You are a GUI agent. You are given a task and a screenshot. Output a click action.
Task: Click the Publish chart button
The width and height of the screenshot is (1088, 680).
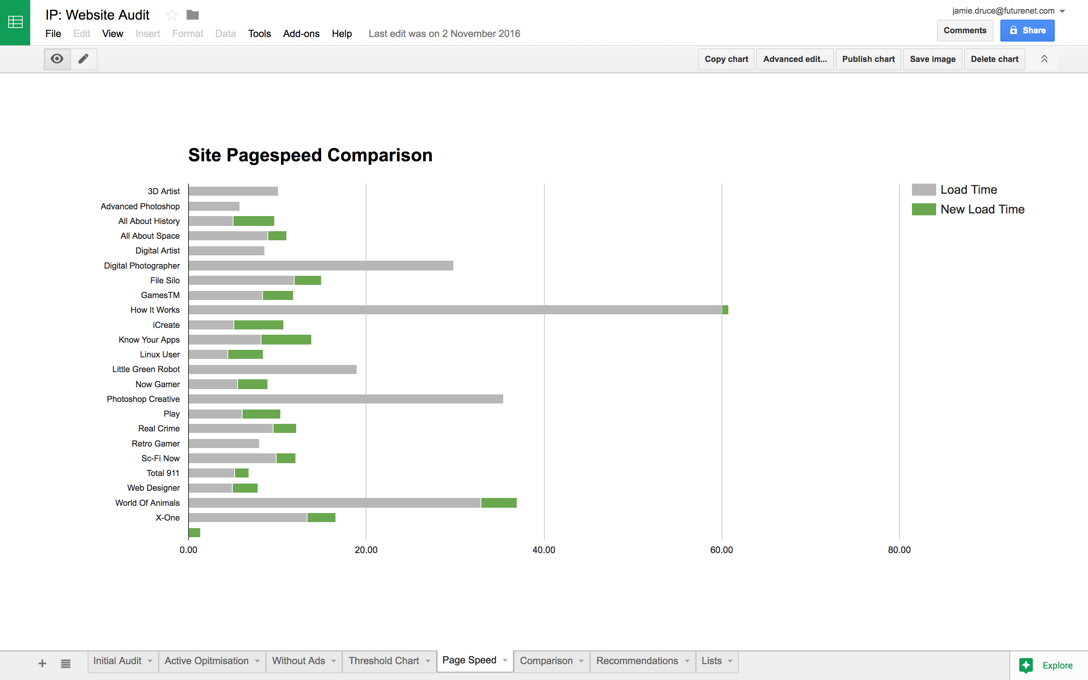[x=868, y=59]
